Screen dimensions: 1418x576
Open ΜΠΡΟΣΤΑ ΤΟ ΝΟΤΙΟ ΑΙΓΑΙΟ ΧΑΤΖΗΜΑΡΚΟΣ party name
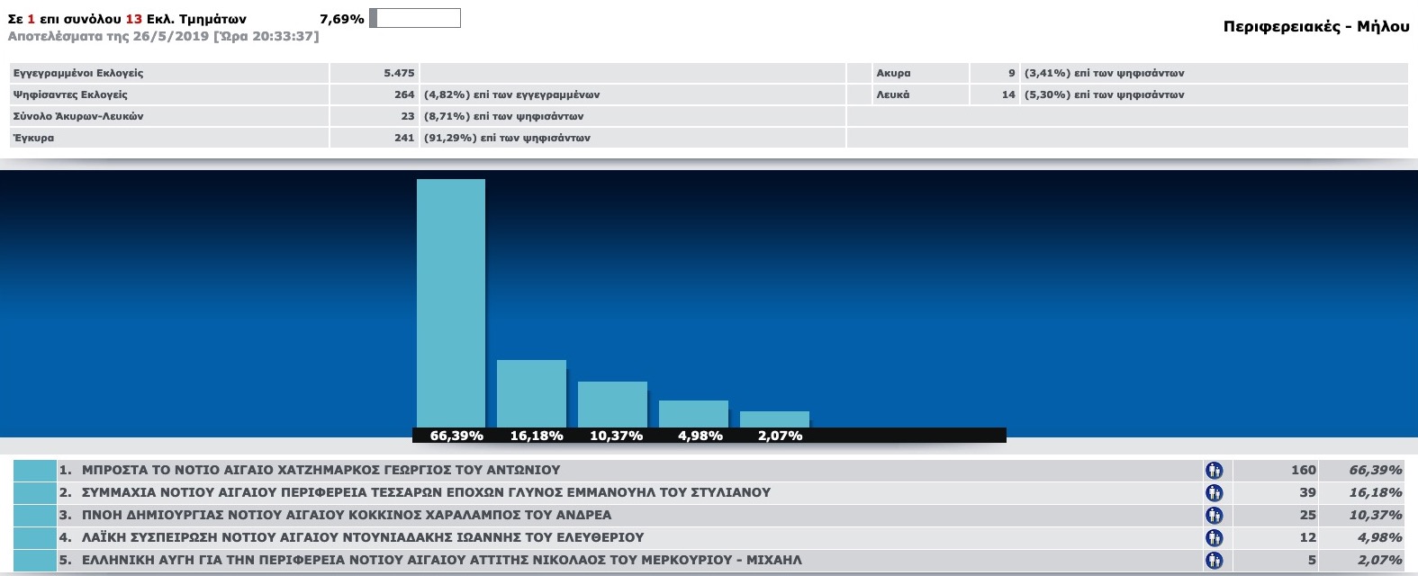[x=321, y=470]
